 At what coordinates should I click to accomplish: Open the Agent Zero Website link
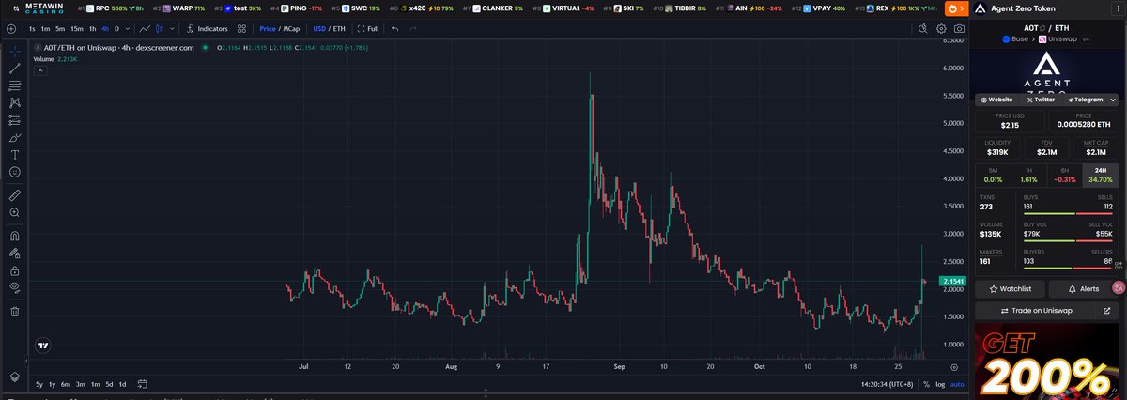996,100
